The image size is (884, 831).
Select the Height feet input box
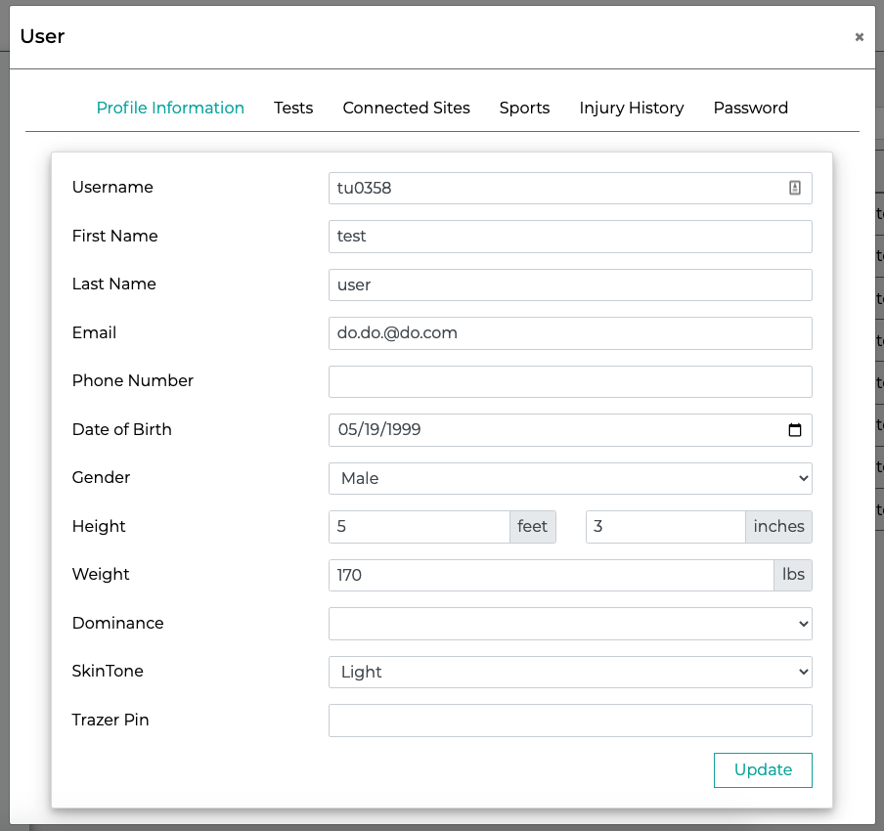419,527
